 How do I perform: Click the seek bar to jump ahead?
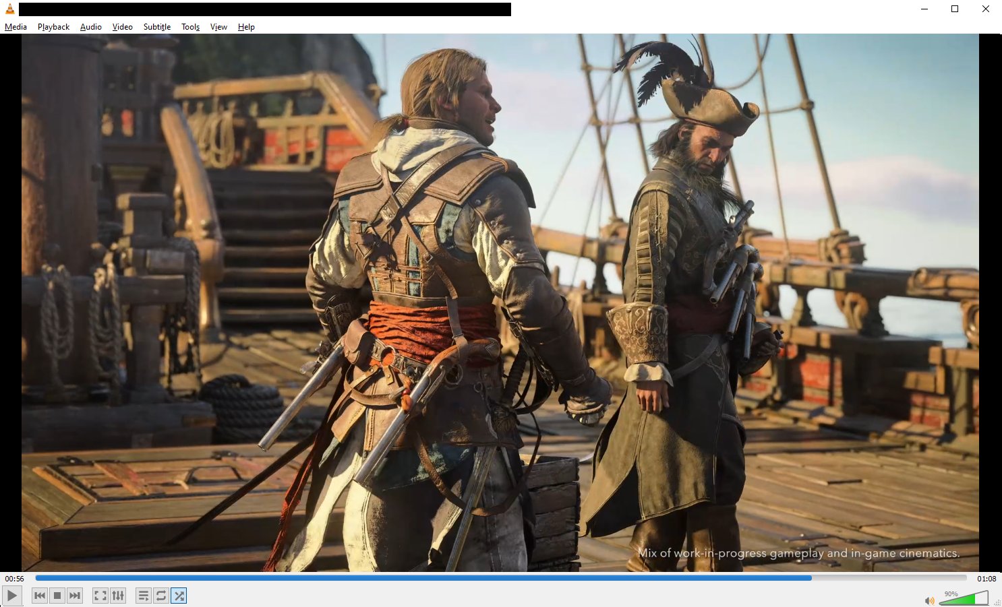click(x=877, y=578)
